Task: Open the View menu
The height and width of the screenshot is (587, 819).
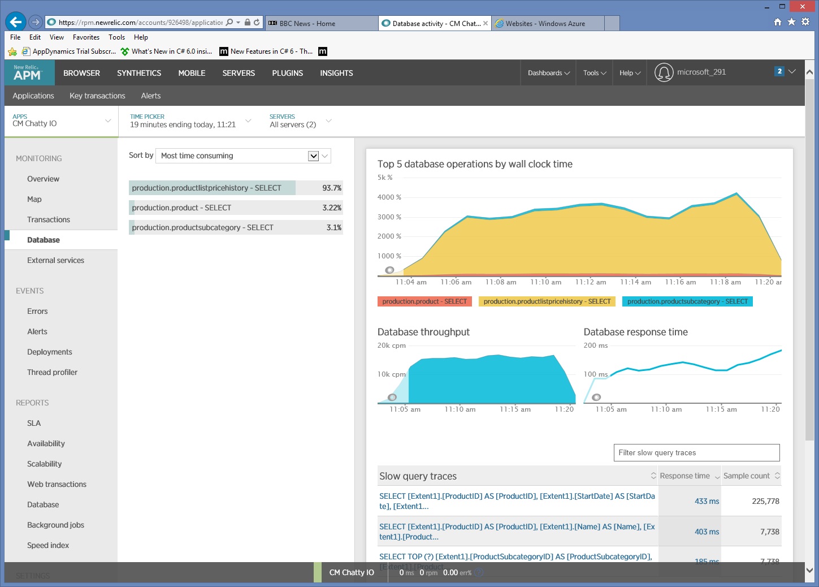Action: tap(57, 37)
